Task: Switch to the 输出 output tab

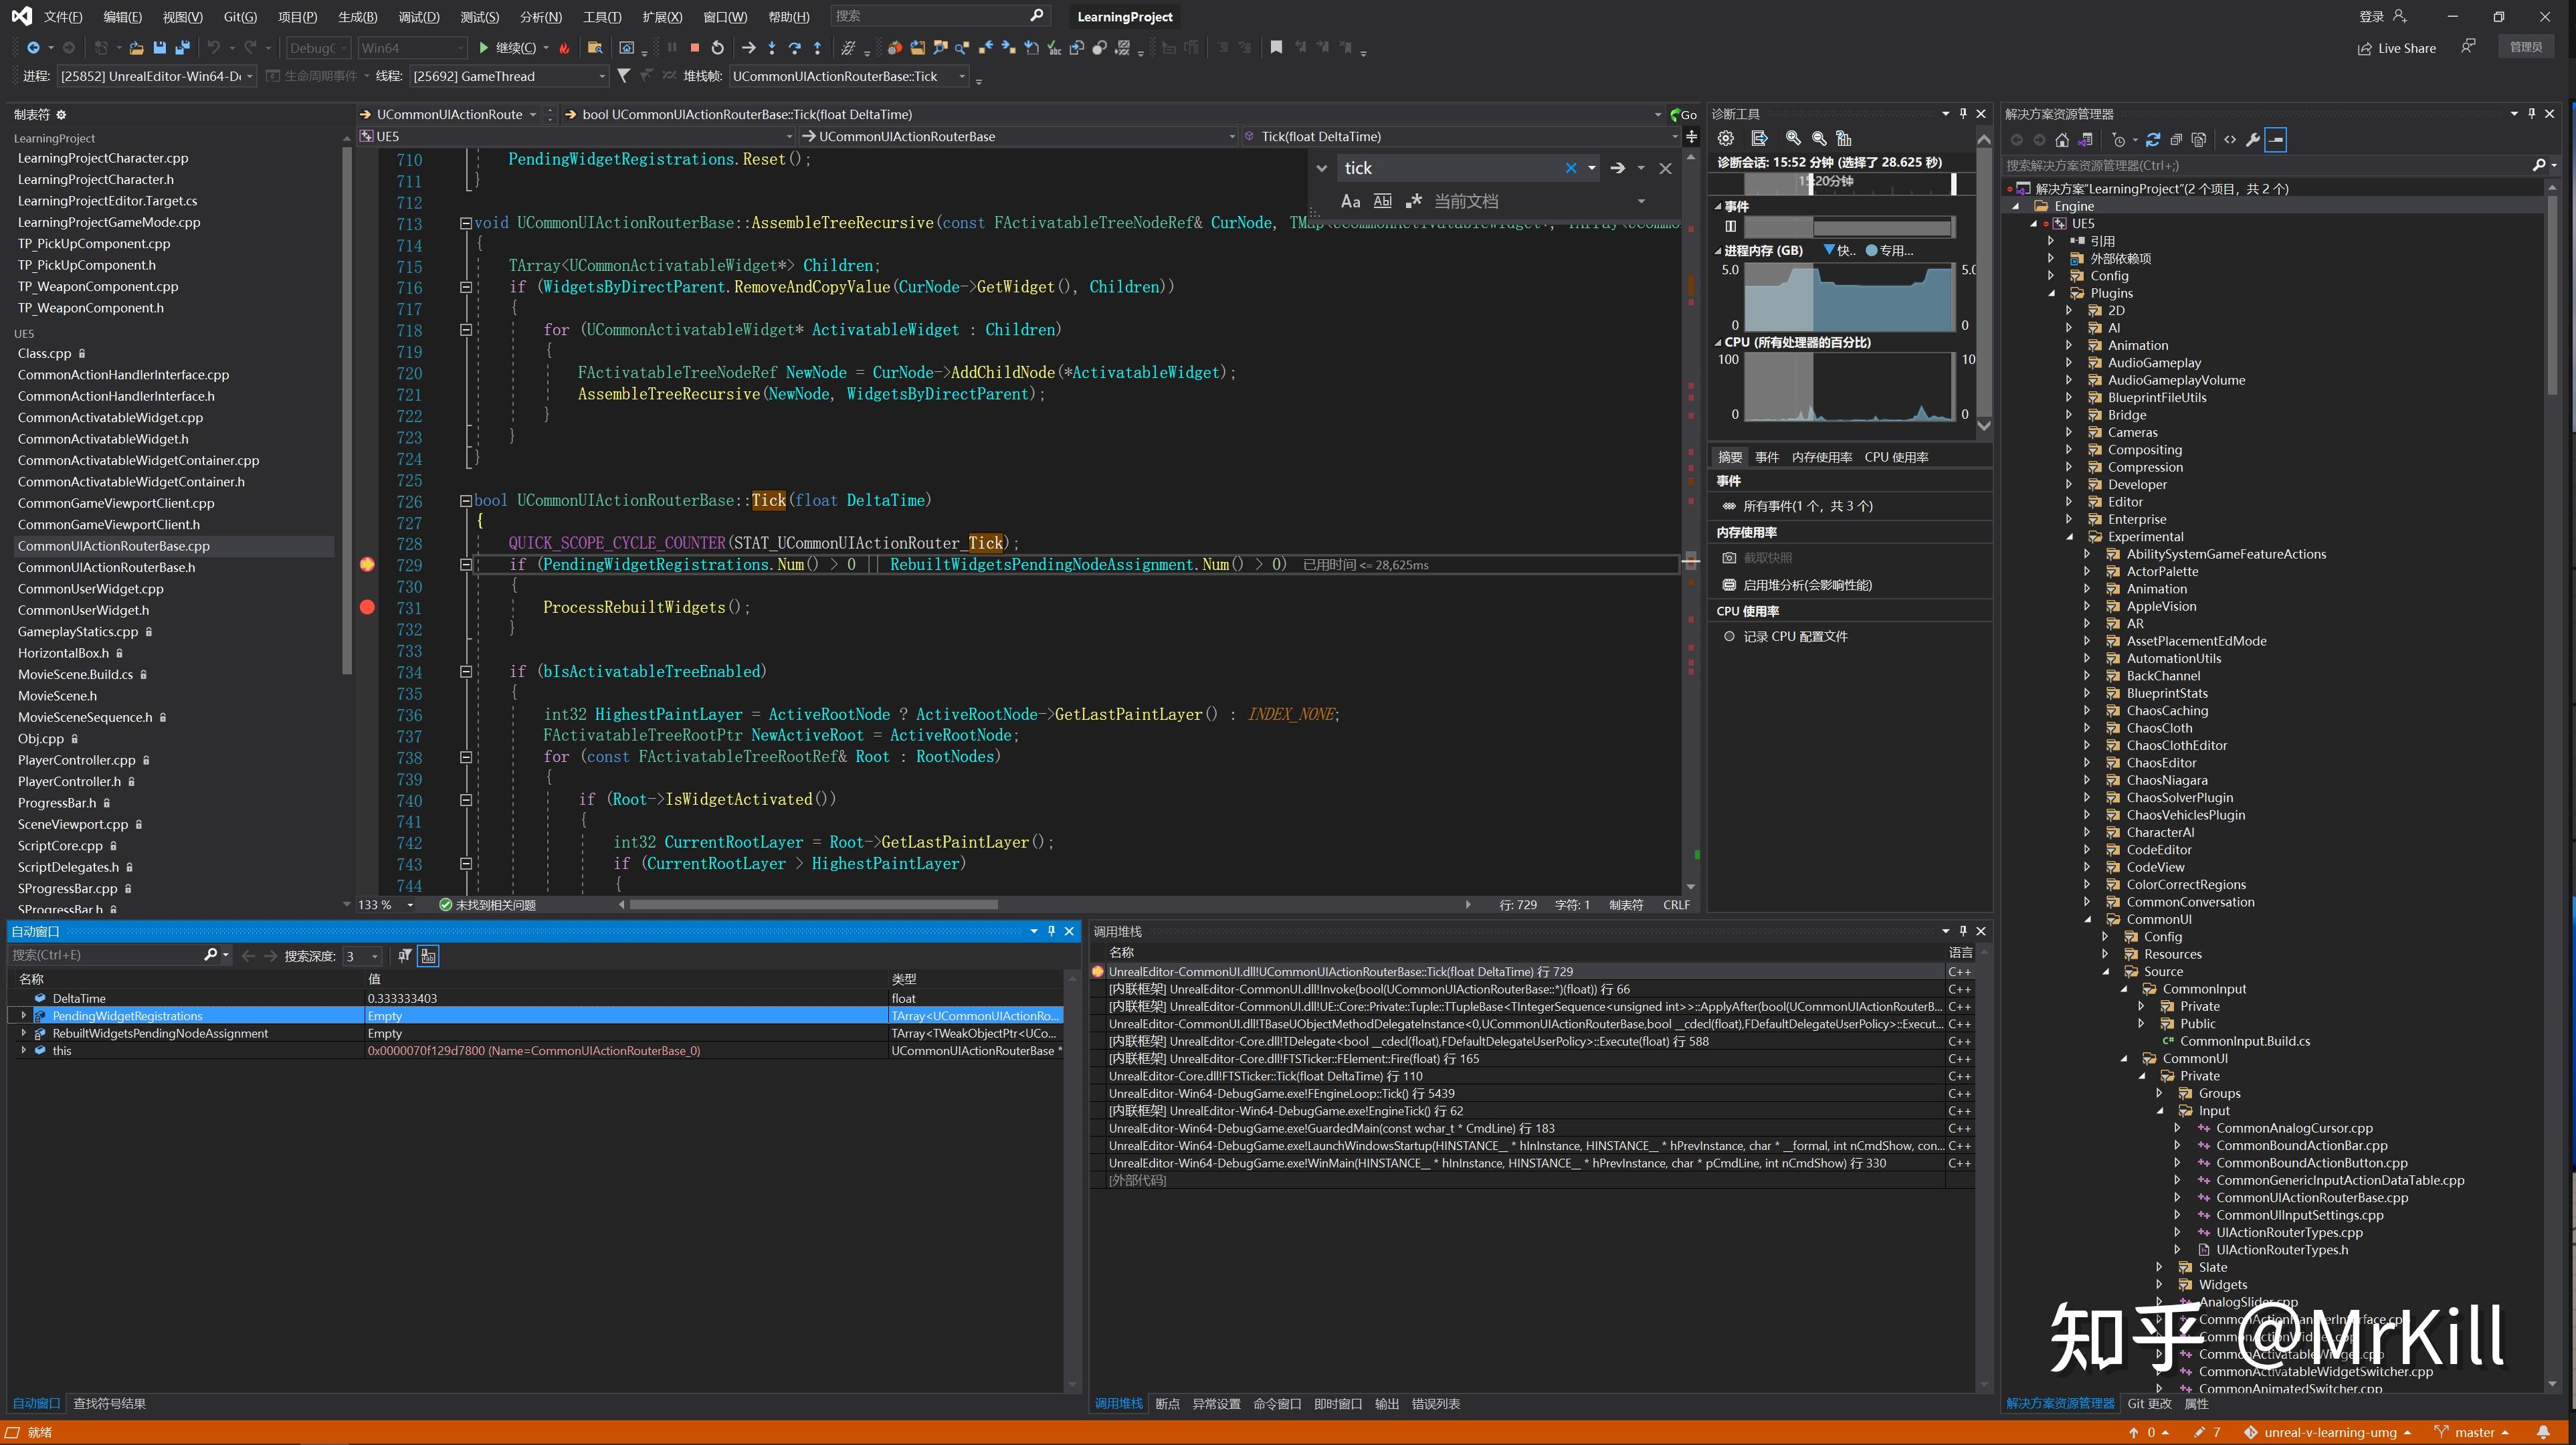Action: point(1386,1404)
